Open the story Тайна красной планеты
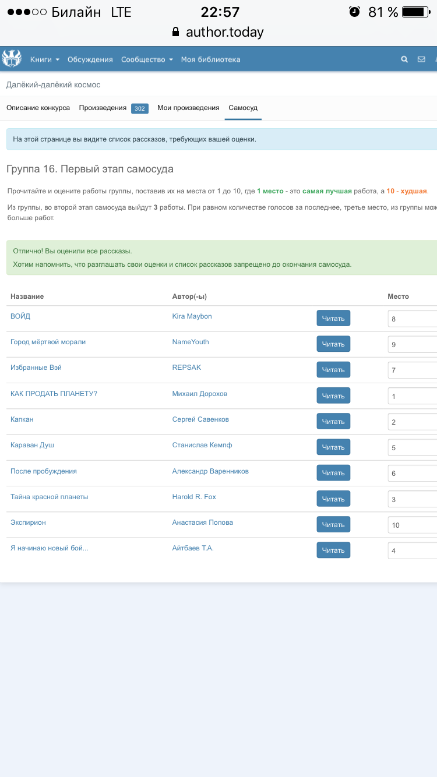The width and height of the screenshot is (437, 777). click(50, 497)
